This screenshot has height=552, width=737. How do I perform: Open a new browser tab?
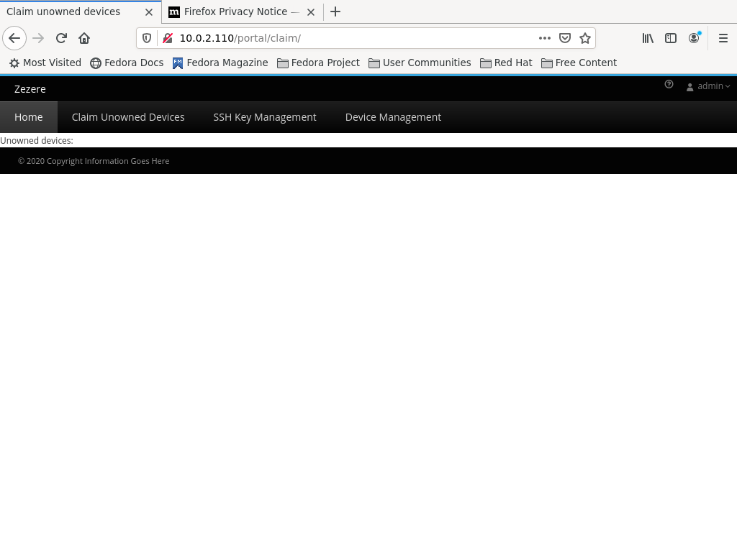coord(335,11)
